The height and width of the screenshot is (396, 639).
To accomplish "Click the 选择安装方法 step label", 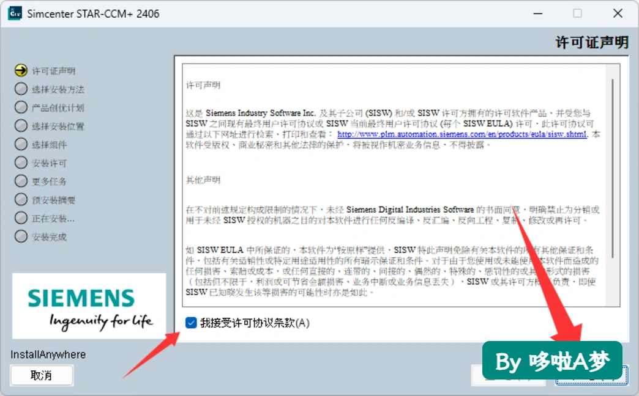I will click(x=58, y=89).
